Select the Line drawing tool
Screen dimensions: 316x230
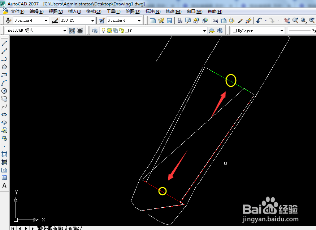(x=4, y=43)
